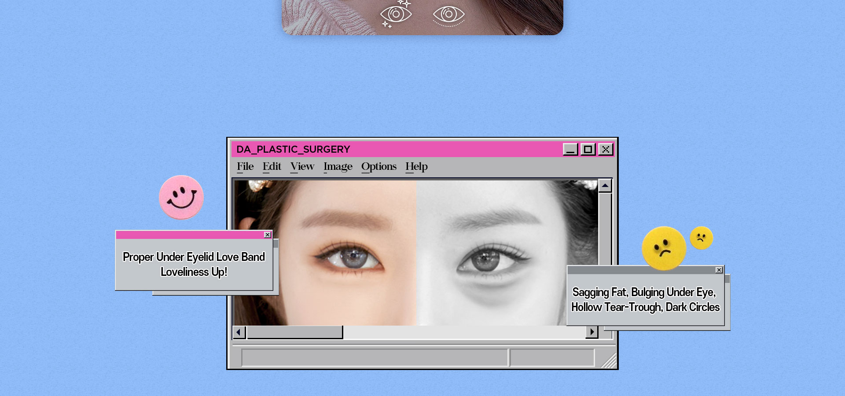Click the horizontal scrollbar thumb
Screen dimensions: 845x396
[294, 332]
